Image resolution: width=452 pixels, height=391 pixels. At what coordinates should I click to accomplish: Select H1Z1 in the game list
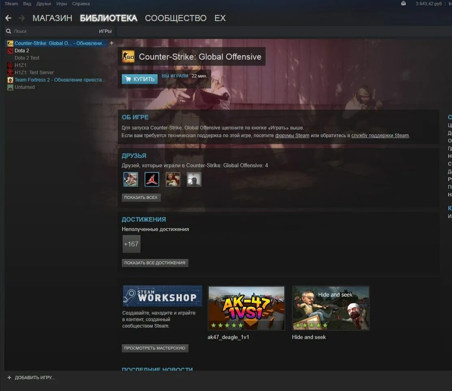point(20,65)
